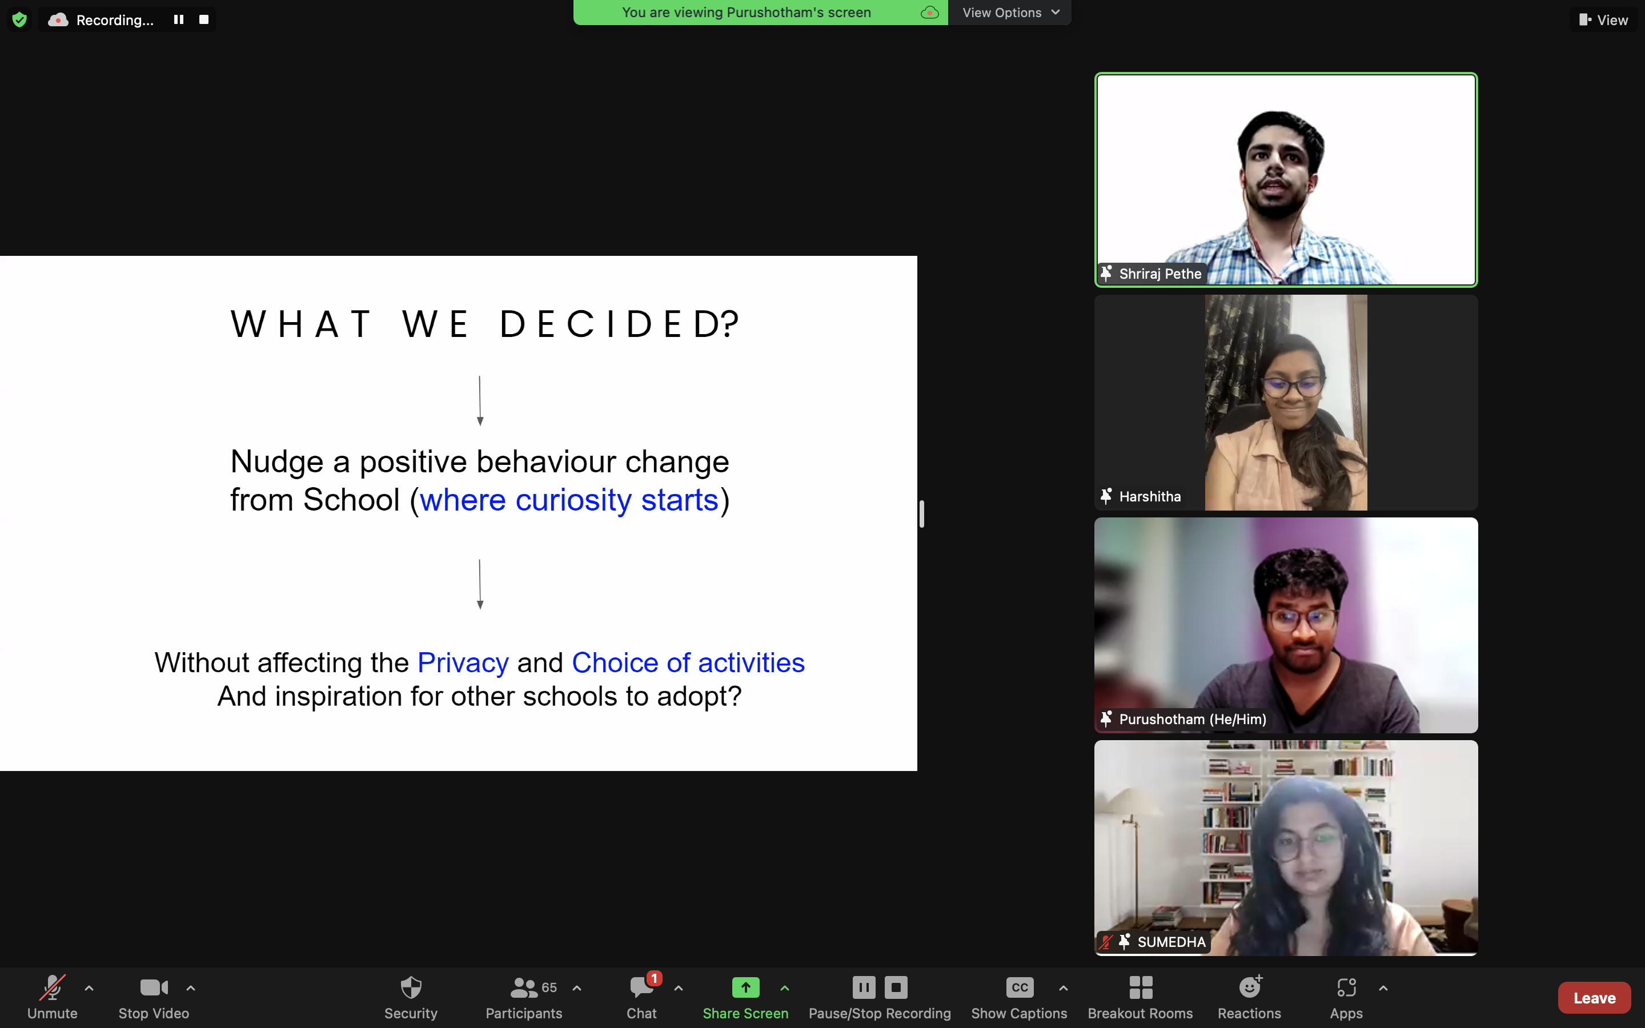Click the red Leave button
Screen dimensions: 1645x1028
point(1594,997)
